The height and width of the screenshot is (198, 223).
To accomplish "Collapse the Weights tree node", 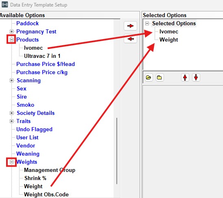I will point(11,162).
